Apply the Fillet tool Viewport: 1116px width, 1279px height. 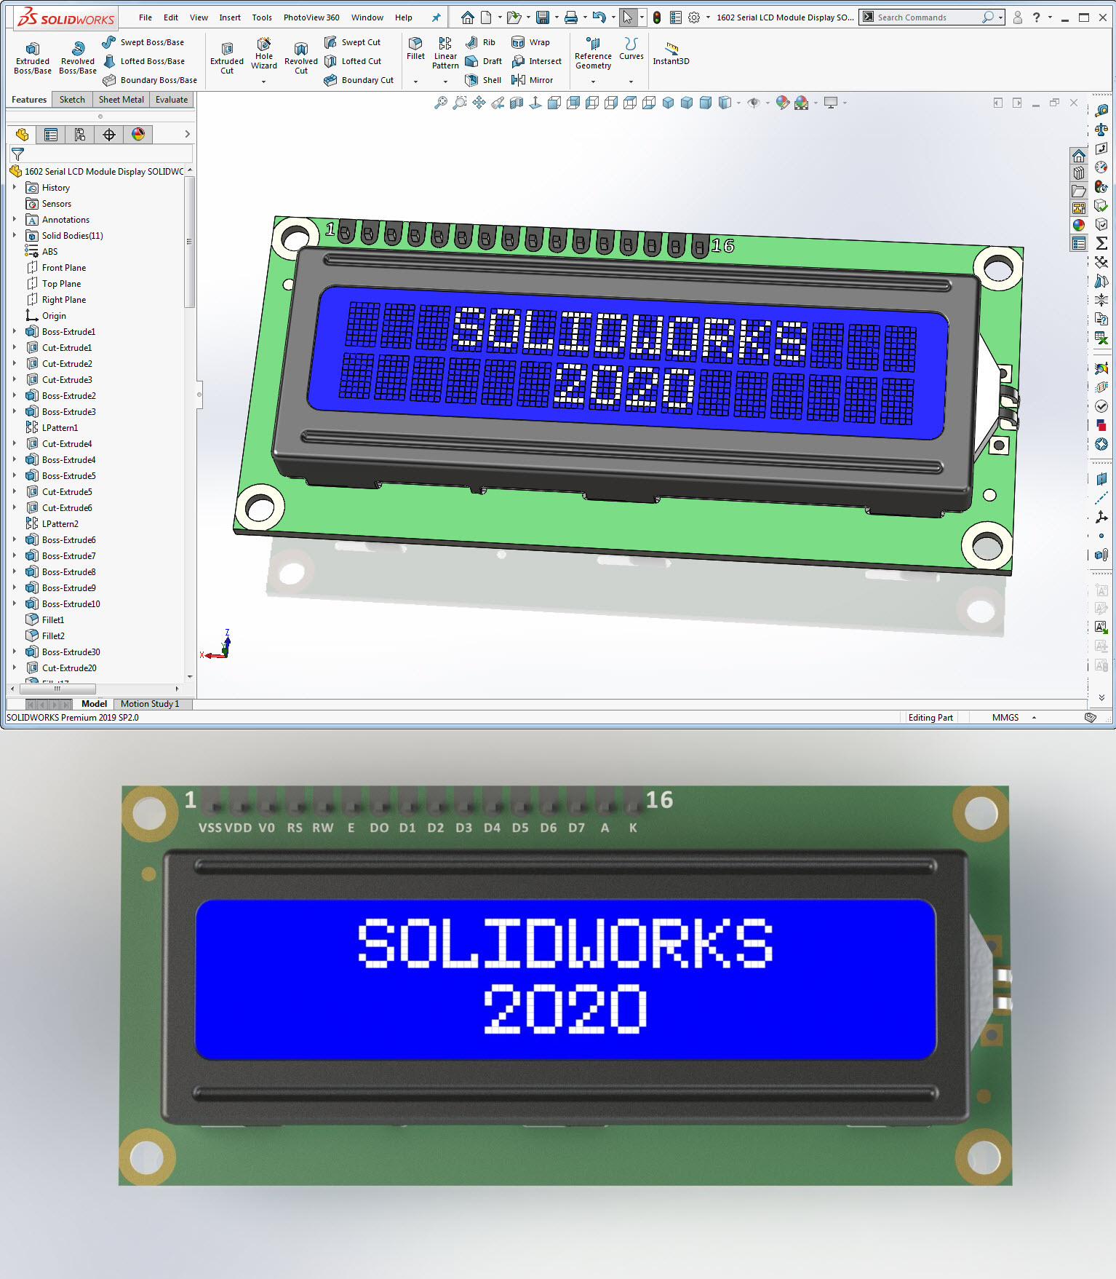[415, 49]
